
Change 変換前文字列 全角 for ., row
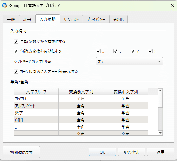[x=81, y=127]
